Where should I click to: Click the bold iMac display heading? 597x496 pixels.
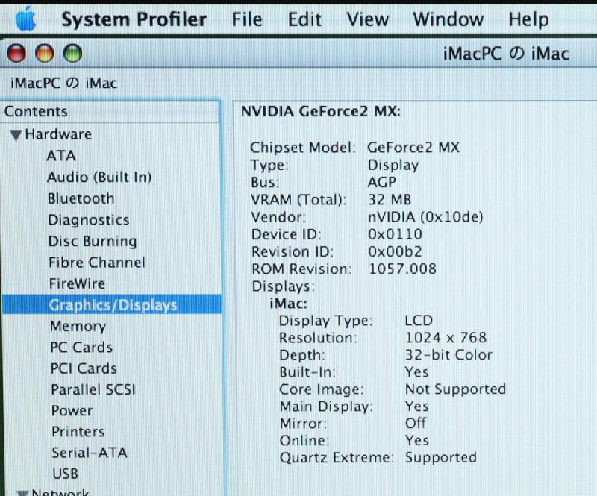click(288, 304)
